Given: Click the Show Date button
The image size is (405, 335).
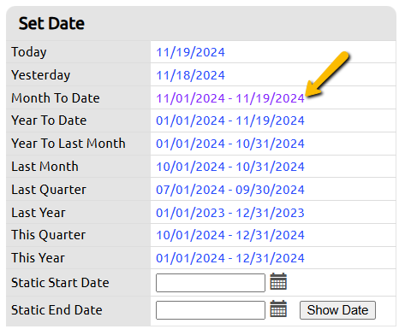Looking at the screenshot, I should coord(337,310).
